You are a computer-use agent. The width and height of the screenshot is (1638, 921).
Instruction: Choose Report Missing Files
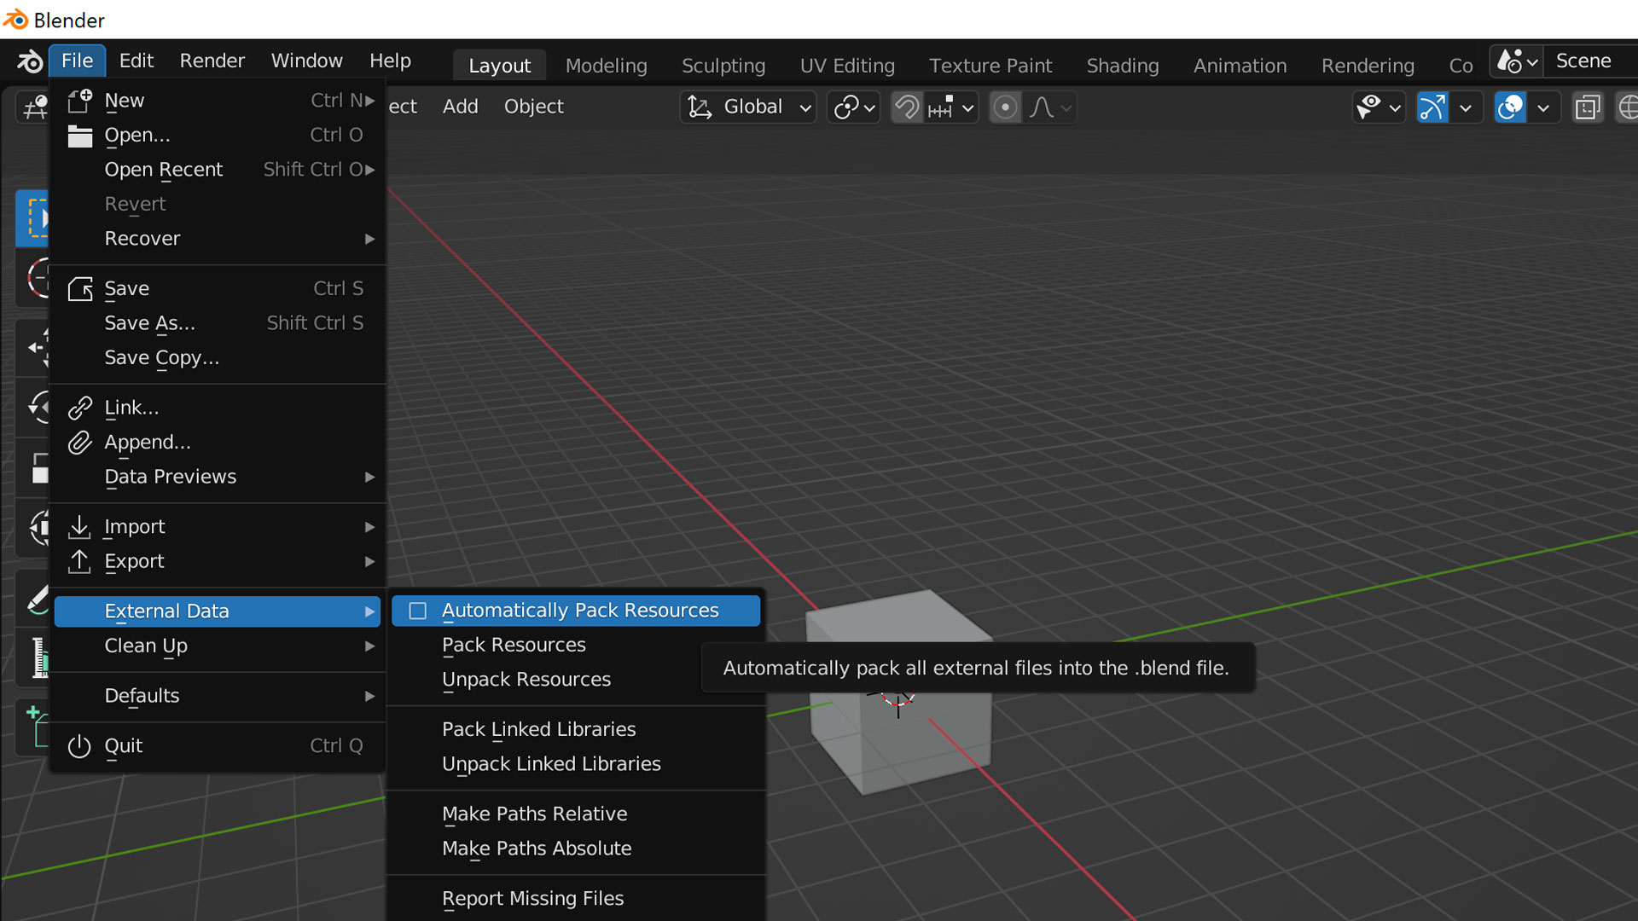pos(576,899)
